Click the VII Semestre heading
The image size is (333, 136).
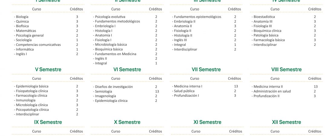pos(206,70)
